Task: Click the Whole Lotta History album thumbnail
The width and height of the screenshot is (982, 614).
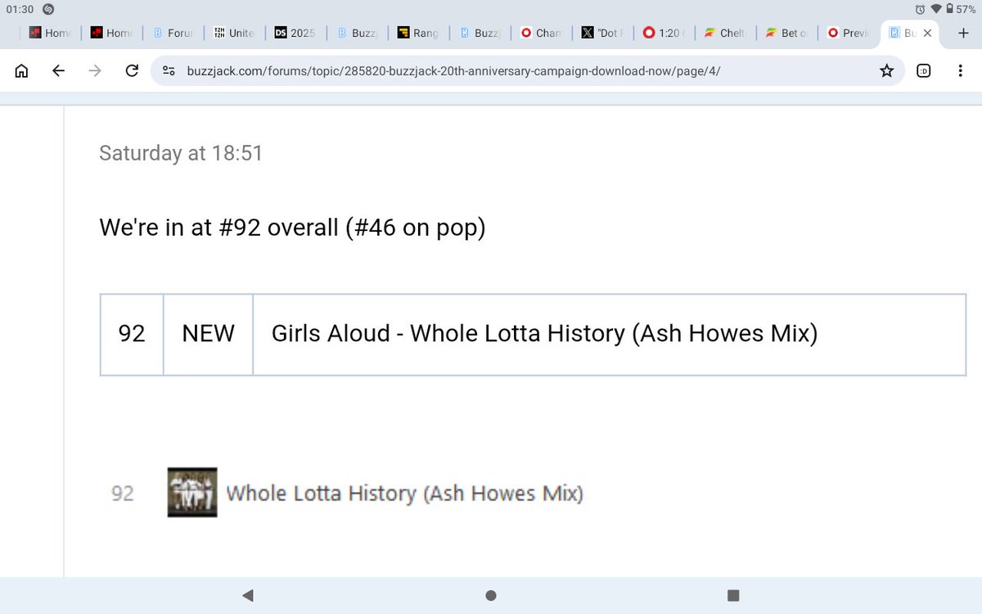Action: (x=192, y=492)
